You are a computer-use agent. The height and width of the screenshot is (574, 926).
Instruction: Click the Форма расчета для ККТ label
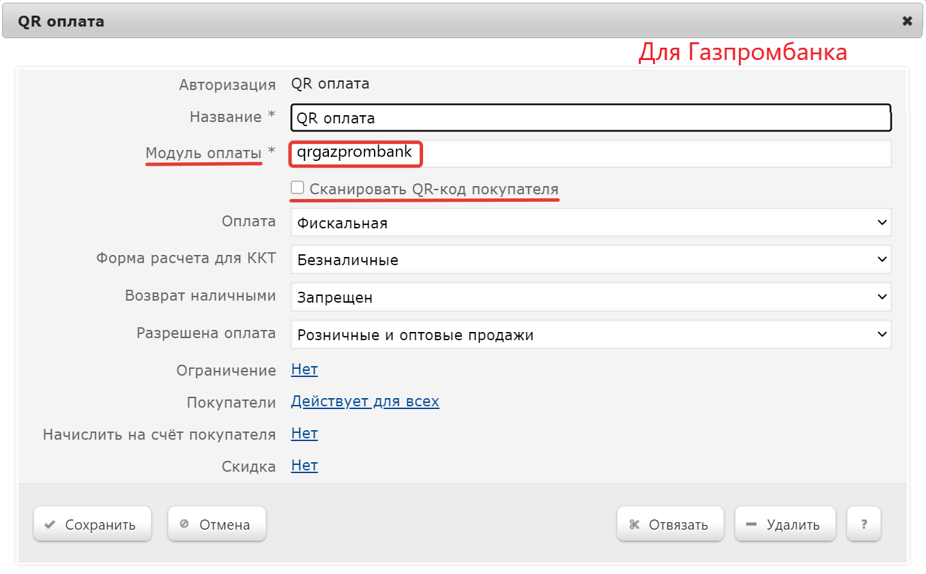pyautogui.click(x=186, y=258)
